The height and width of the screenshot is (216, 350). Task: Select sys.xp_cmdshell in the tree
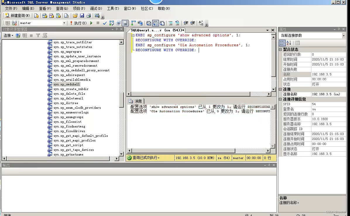66,84
